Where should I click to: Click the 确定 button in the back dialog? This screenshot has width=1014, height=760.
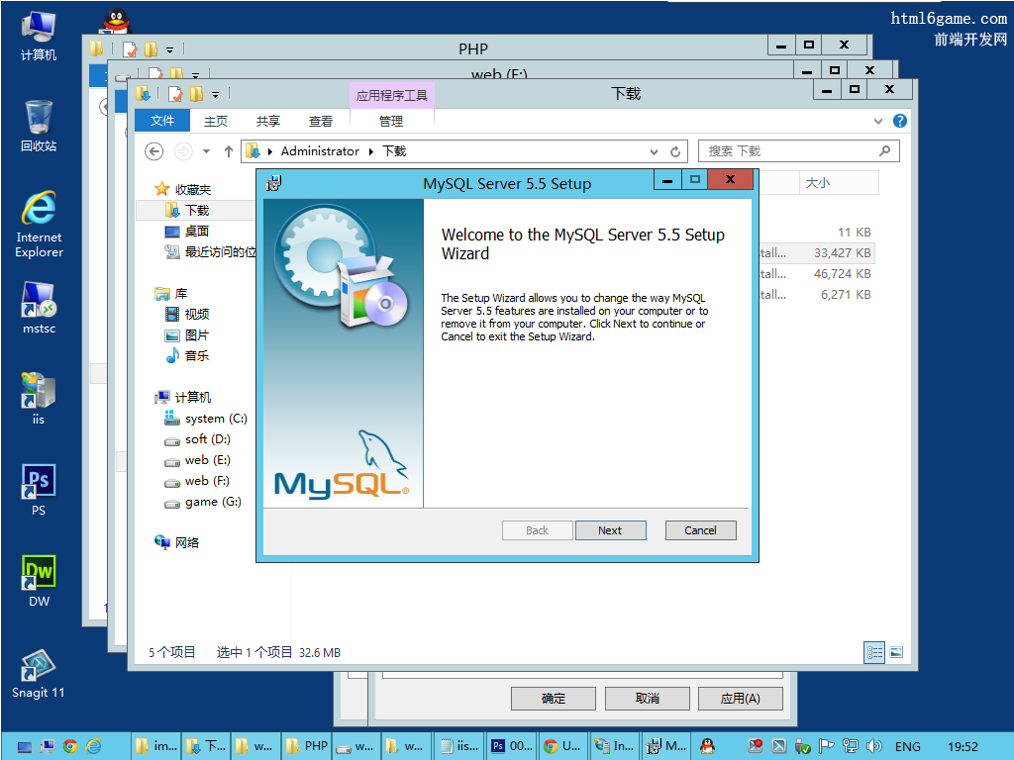(x=553, y=699)
